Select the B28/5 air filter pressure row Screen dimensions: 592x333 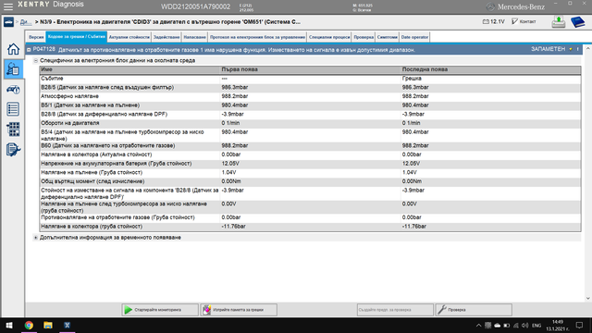[310, 87]
